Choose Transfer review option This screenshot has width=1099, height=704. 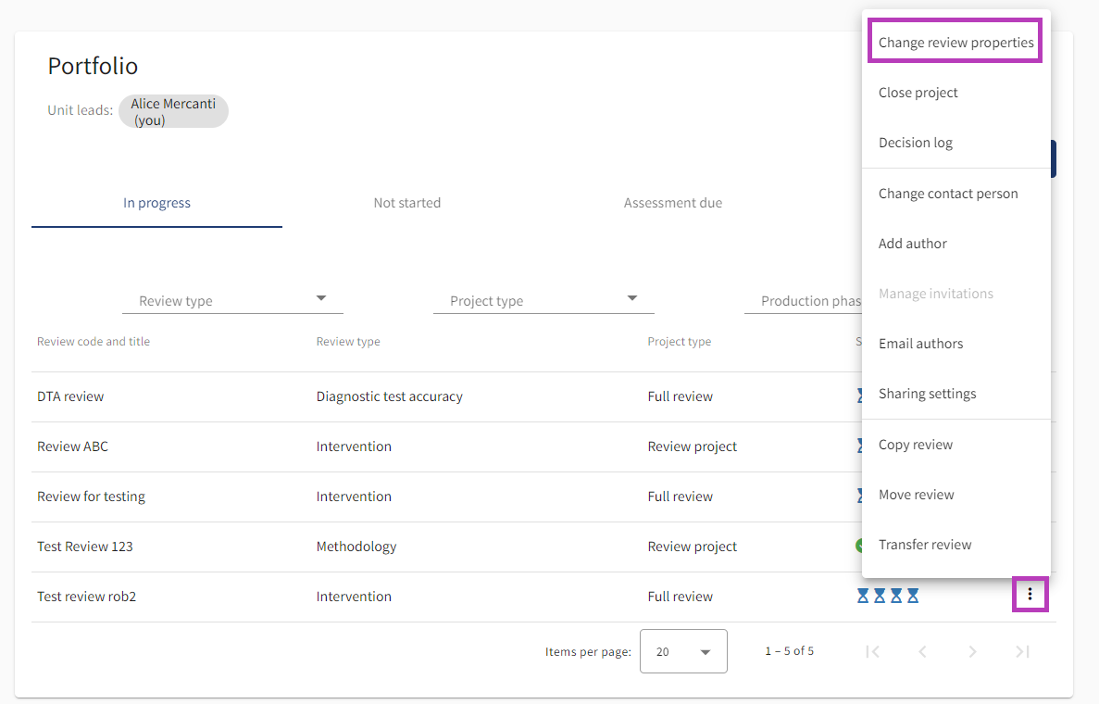925,545
